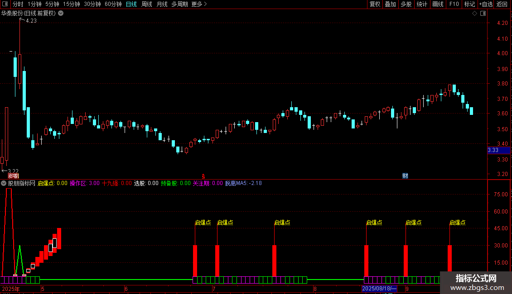Open the 统计 statistics tool
The height and width of the screenshot is (294, 512).
(x=422, y=4)
